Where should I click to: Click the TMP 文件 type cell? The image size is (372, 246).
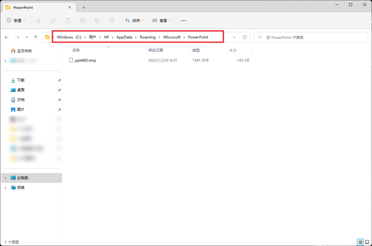(x=201, y=60)
